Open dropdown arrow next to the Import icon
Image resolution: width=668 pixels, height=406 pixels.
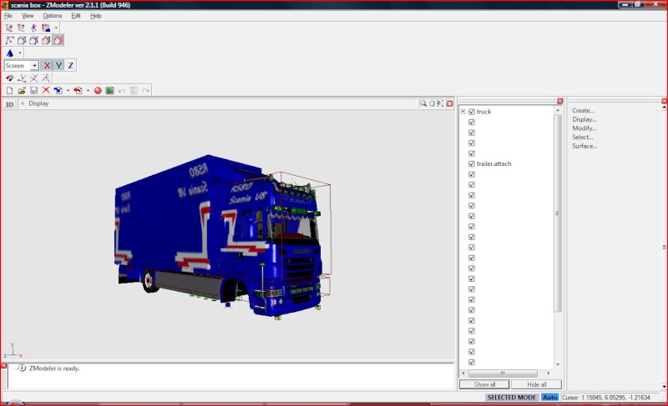pyautogui.click(x=68, y=91)
